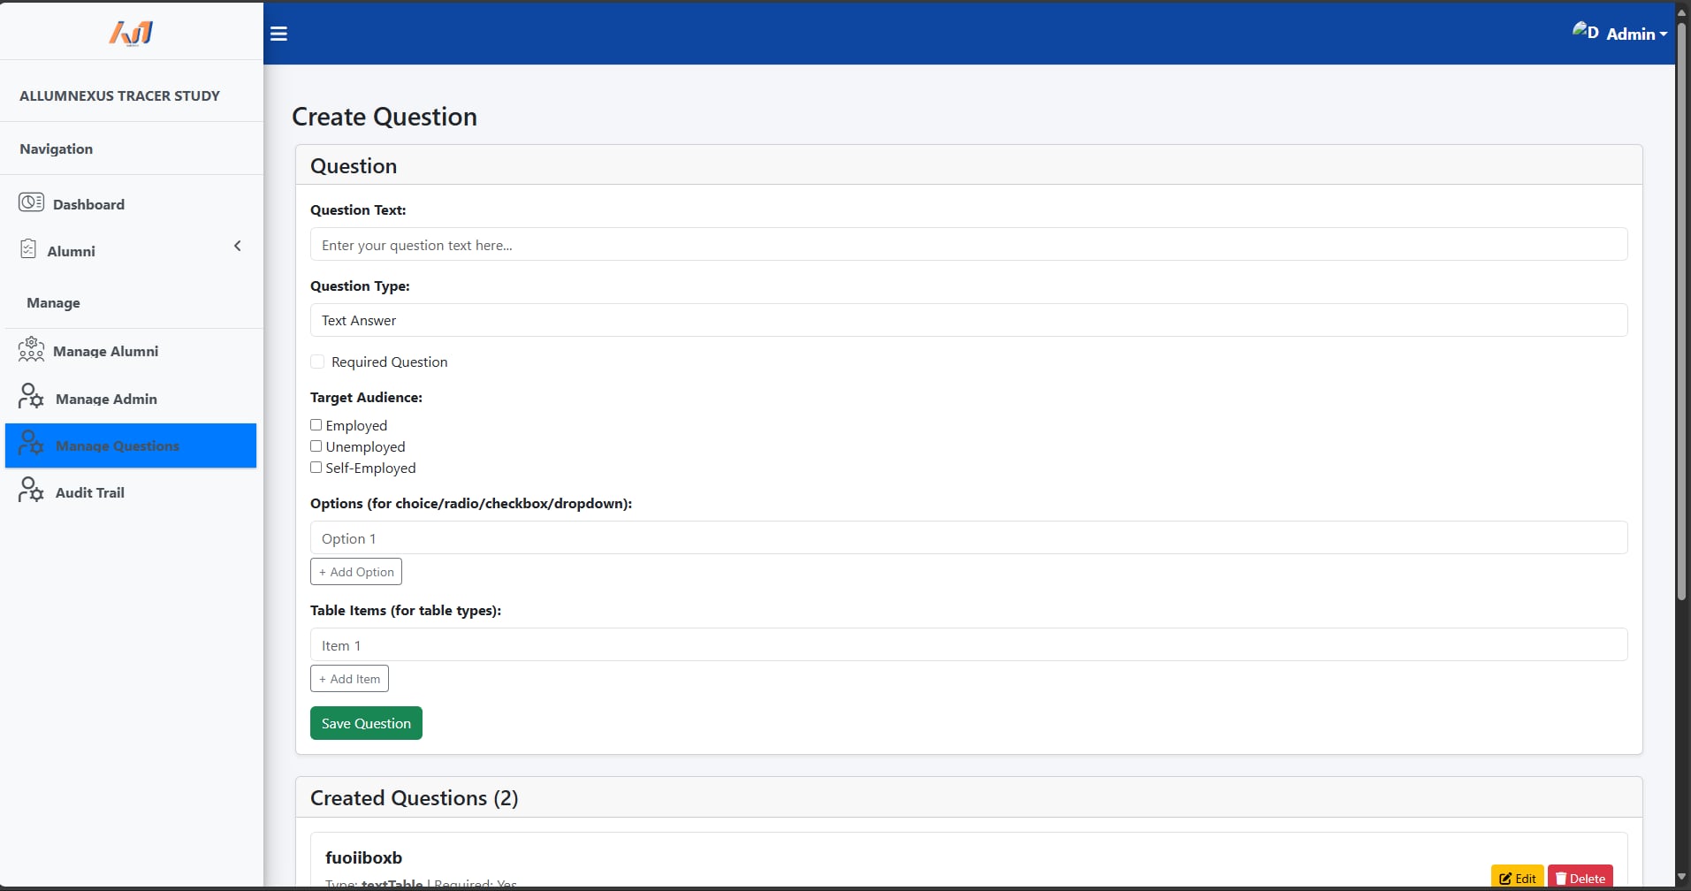Image resolution: width=1691 pixels, height=891 pixels.
Task: Enable the Required Question checkbox
Action: [316, 362]
